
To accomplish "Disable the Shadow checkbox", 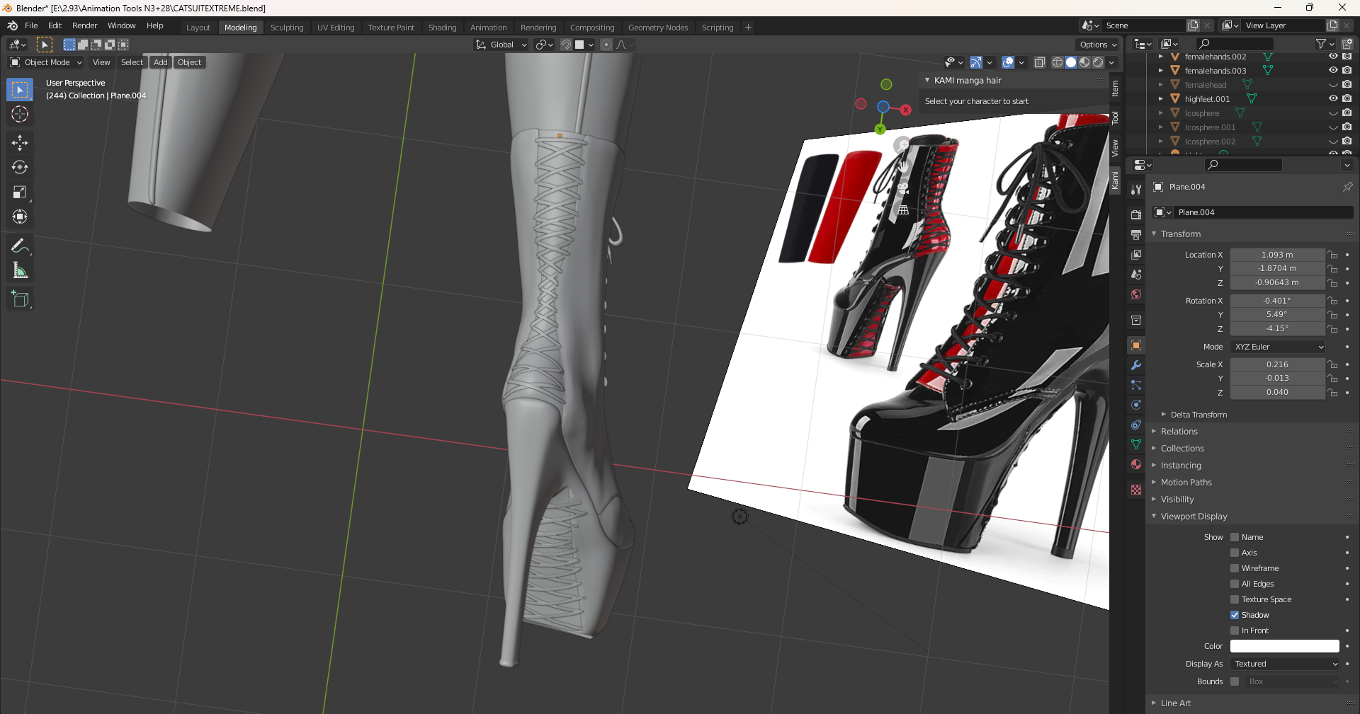I will click(x=1235, y=615).
